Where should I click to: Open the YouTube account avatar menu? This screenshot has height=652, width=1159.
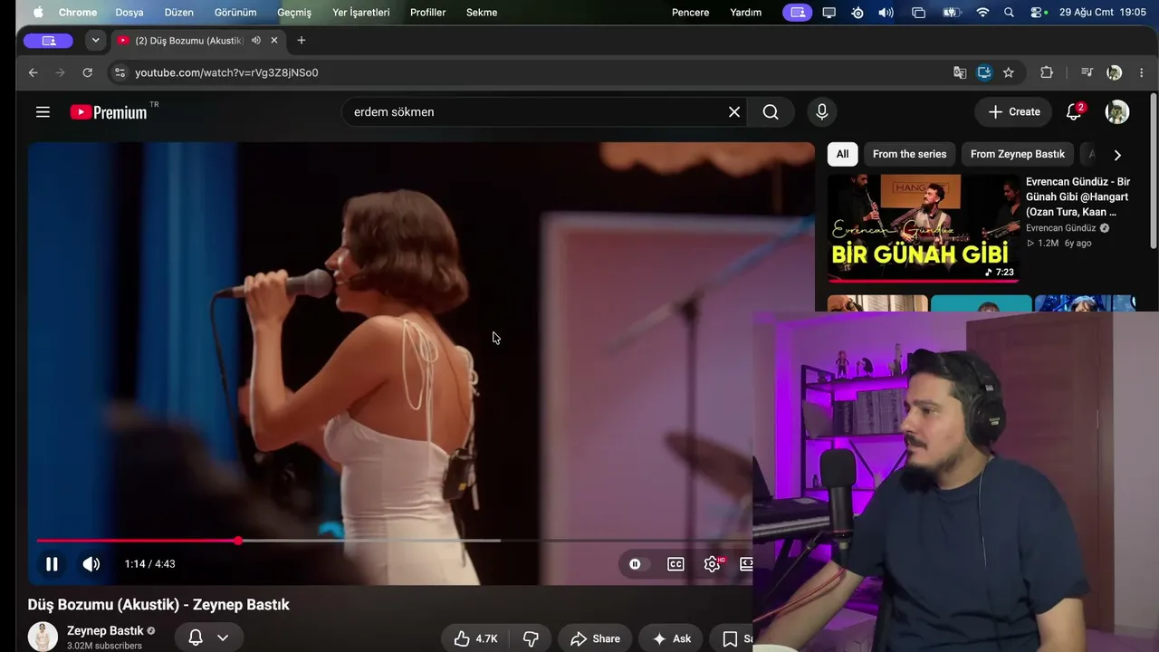(x=1117, y=111)
